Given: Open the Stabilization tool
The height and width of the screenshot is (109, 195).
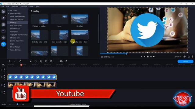Looking at the screenshot, I should coord(15,29).
